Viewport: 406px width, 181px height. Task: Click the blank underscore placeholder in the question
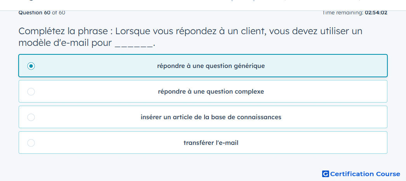point(134,44)
